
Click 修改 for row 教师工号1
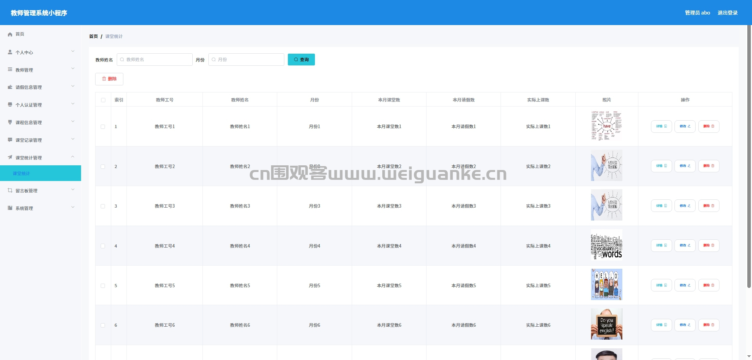tap(685, 127)
